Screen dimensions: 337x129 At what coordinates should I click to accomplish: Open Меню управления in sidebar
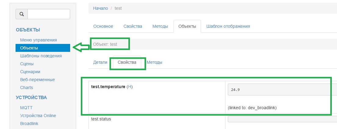(38, 40)
